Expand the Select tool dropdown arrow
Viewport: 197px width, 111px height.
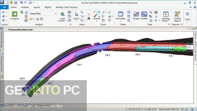click(x=76, y=21)
